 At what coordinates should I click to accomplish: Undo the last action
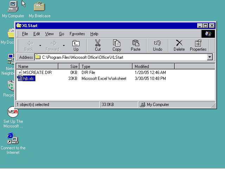pyautogui.click(x=157, y=45)
